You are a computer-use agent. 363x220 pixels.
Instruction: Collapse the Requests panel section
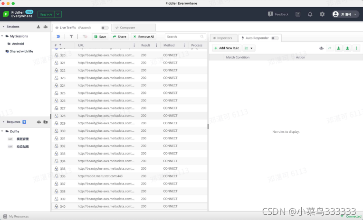click(3, 122)
